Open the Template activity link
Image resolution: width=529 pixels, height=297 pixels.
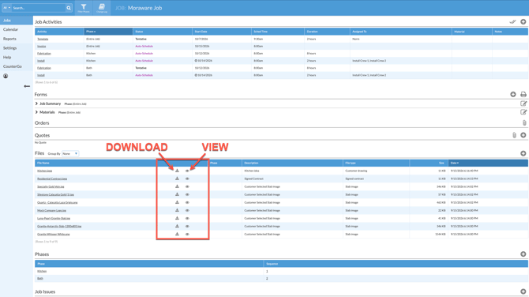coord(43,39)
